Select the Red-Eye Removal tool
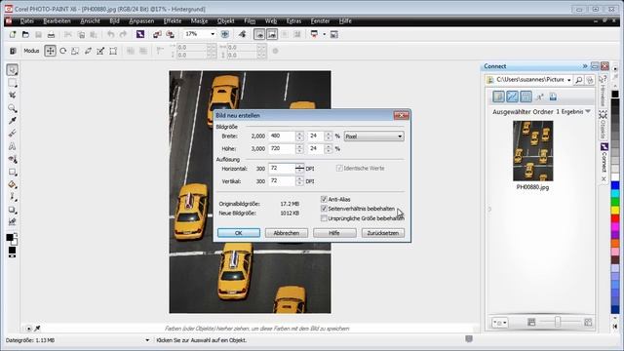 [x=13, y=159]
